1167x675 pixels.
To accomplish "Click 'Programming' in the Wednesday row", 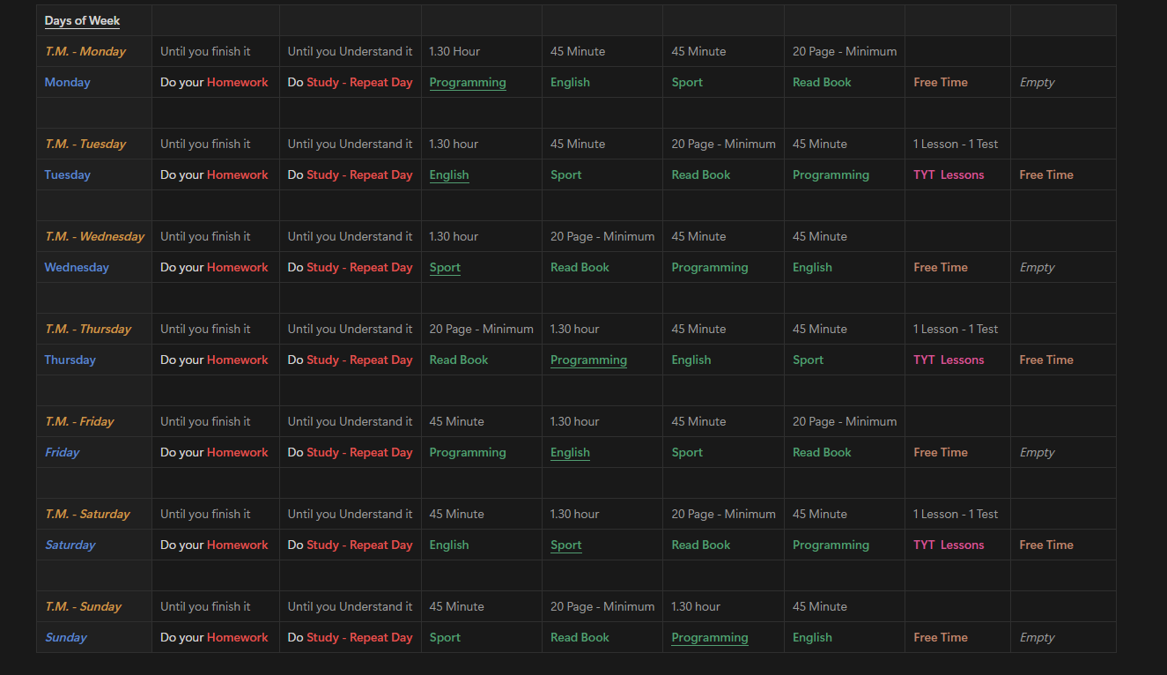I will [x=710, y=267].
